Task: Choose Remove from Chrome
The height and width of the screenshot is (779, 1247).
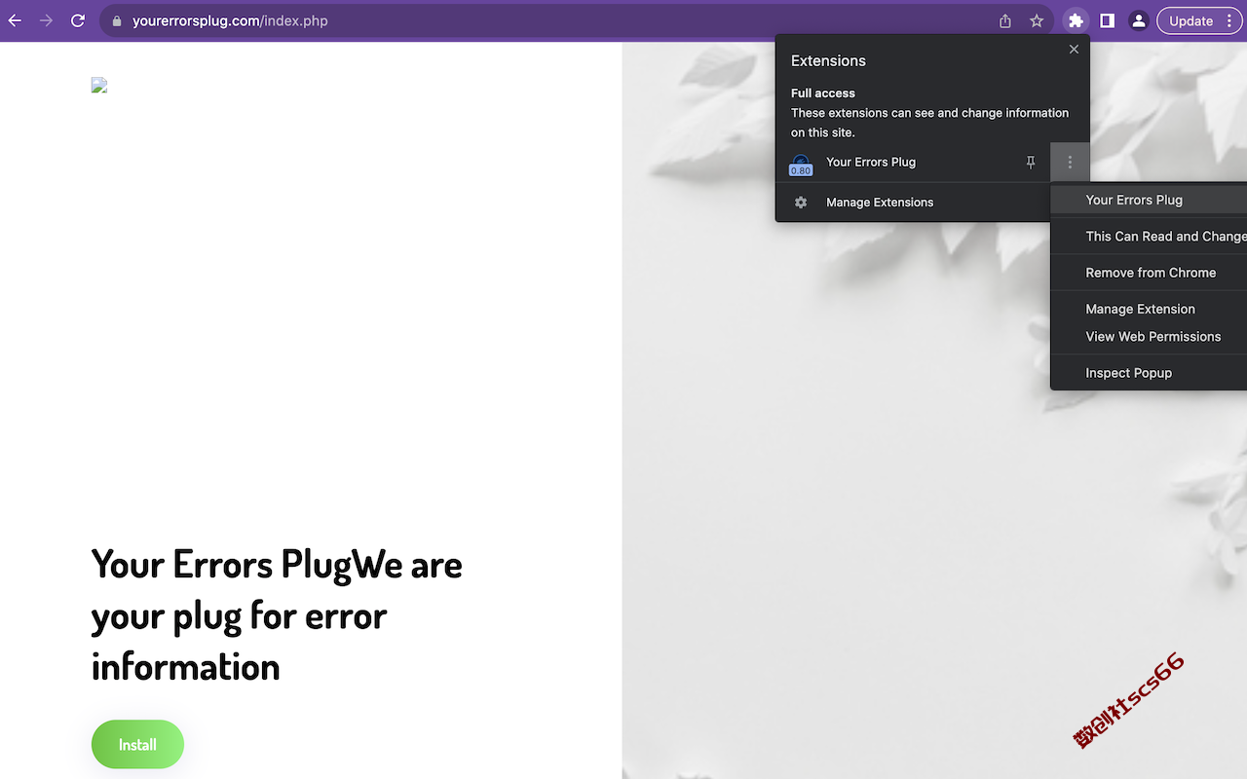Action: tap(1149, 273)
